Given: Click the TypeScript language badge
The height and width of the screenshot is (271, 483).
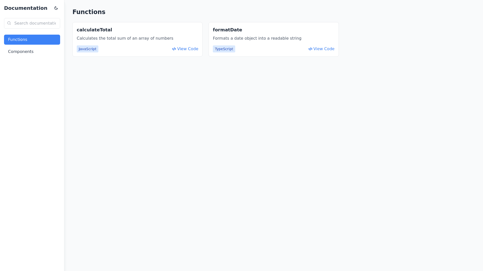Looking at the screenshot, I should 224,49.
